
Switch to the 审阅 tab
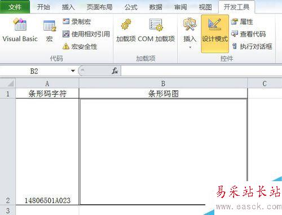pos(180,7)
